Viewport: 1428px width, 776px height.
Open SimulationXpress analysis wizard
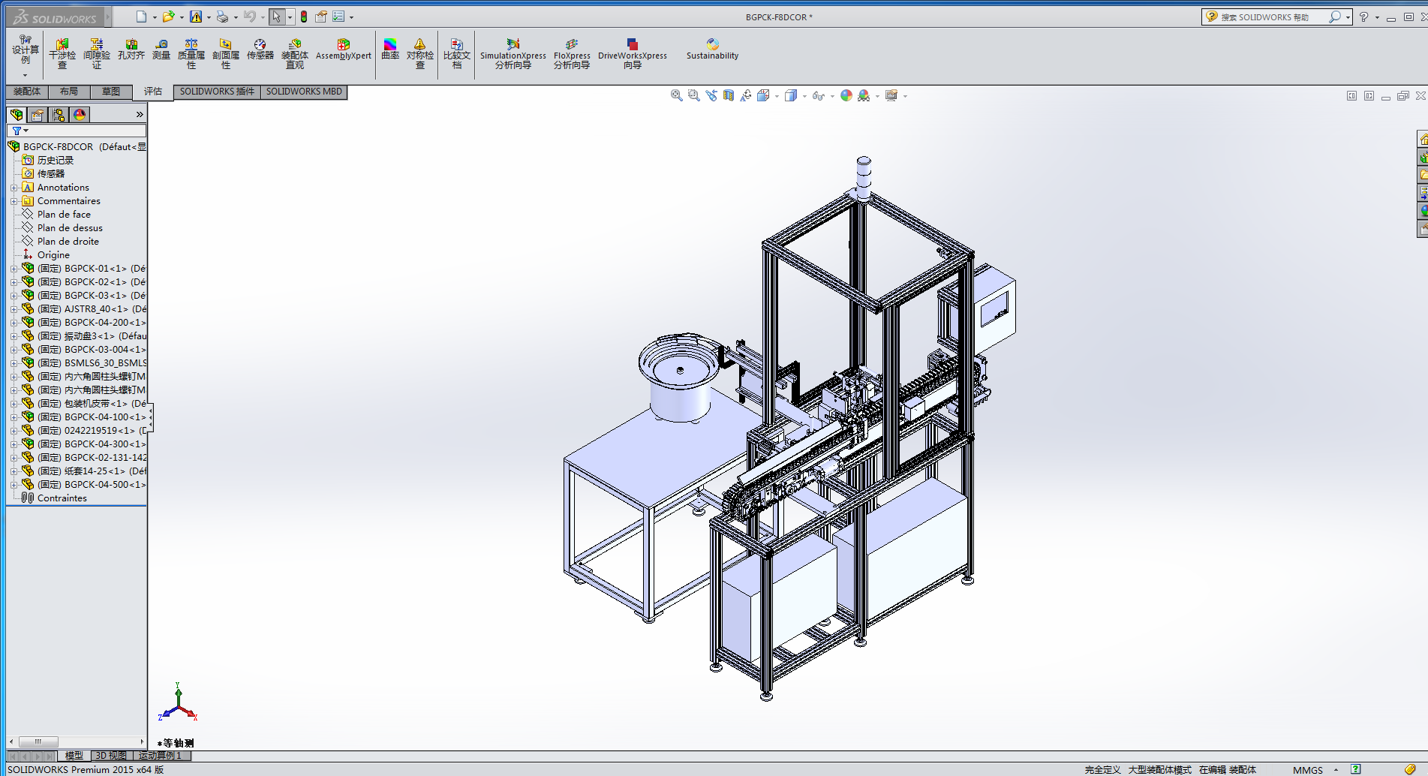pos(513,53)
